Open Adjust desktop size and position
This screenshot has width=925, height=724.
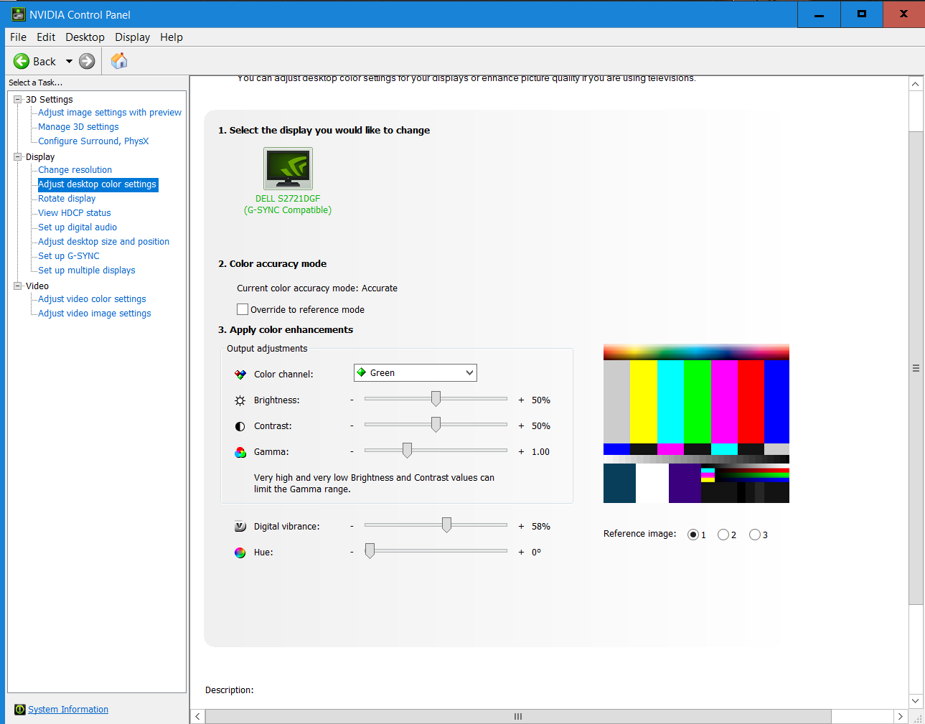[104, 242]
